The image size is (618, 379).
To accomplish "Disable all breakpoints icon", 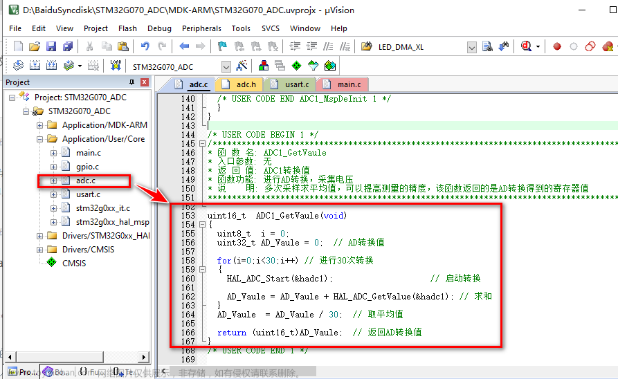I will point(590,46).
